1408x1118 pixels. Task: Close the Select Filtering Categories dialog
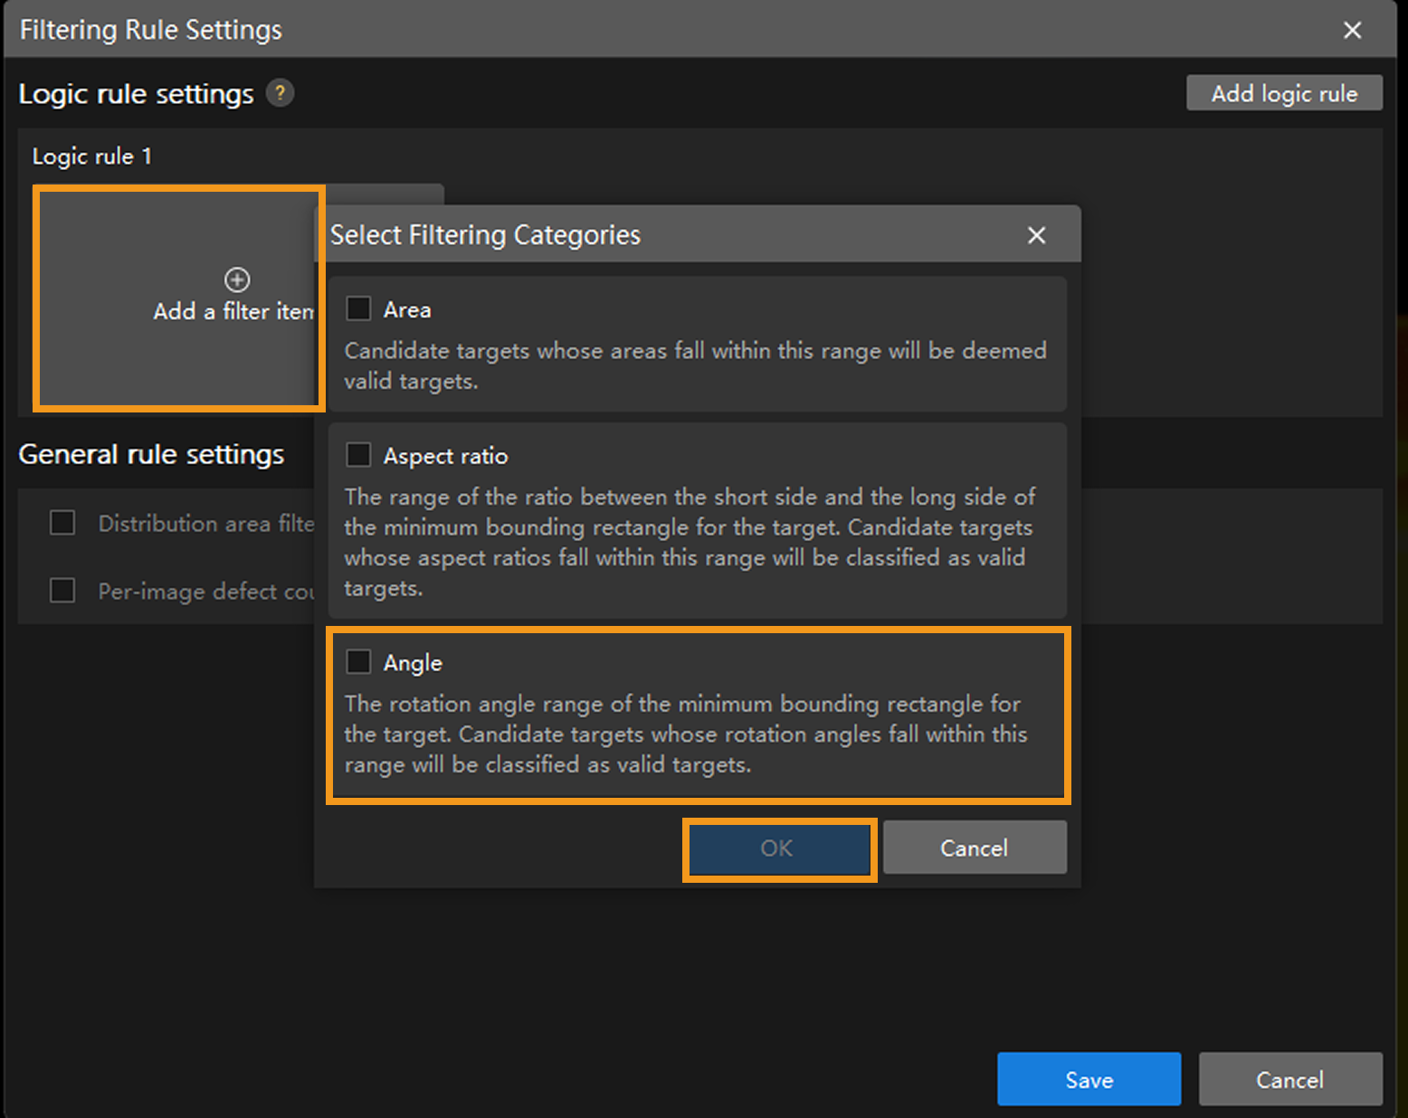1036,235
